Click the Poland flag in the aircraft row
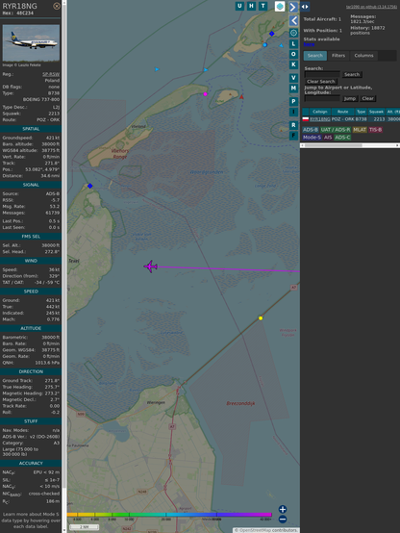Viewport: 400px width, 533px height. pos(306,119)
